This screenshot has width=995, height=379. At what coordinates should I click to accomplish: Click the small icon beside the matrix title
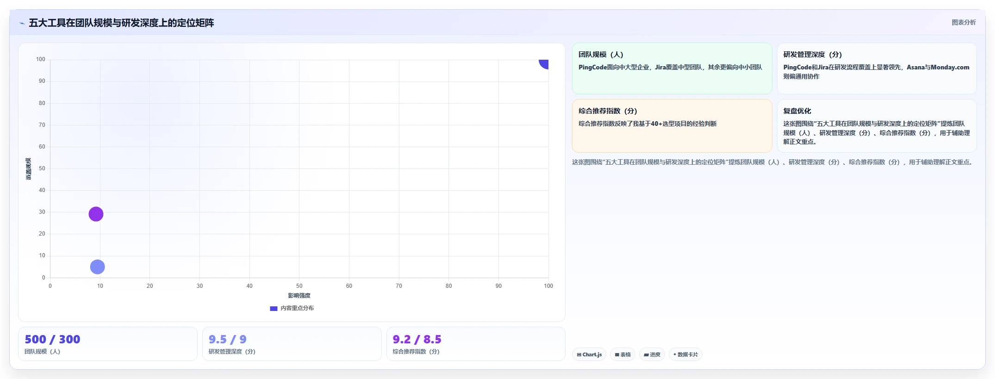tap(22, 23)
